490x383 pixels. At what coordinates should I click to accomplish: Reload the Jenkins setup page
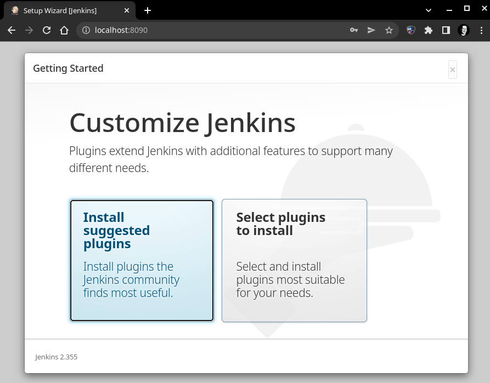(47, 30)
